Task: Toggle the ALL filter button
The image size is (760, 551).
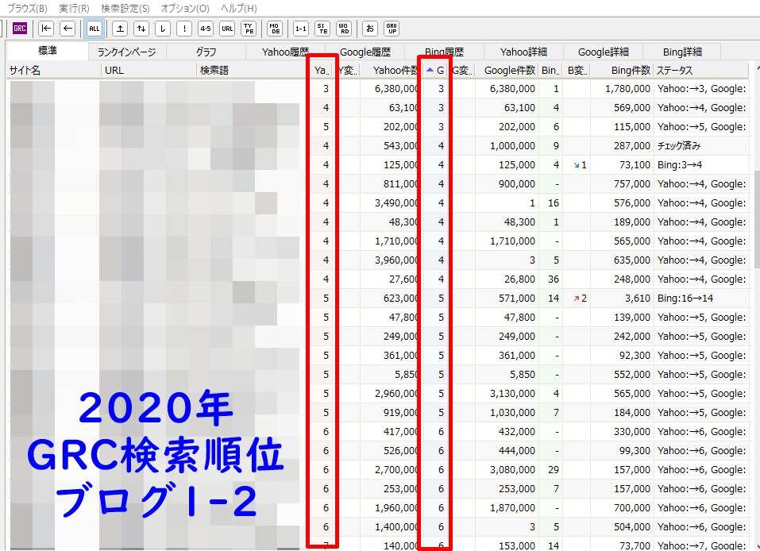Action: (94, 29)
